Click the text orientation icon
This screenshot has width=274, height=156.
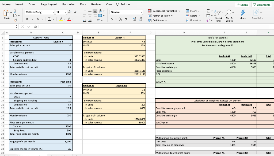pyautogui.click(x=98, y=20)
